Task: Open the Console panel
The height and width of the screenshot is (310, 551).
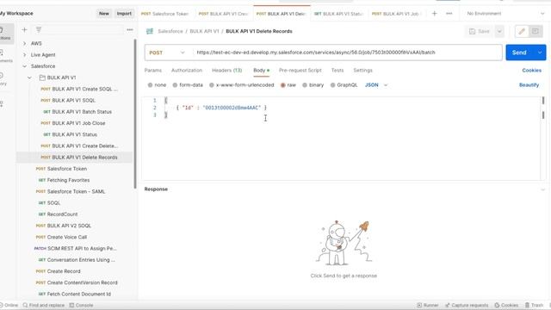Action: pyautogui.click(x=81, y=305)
